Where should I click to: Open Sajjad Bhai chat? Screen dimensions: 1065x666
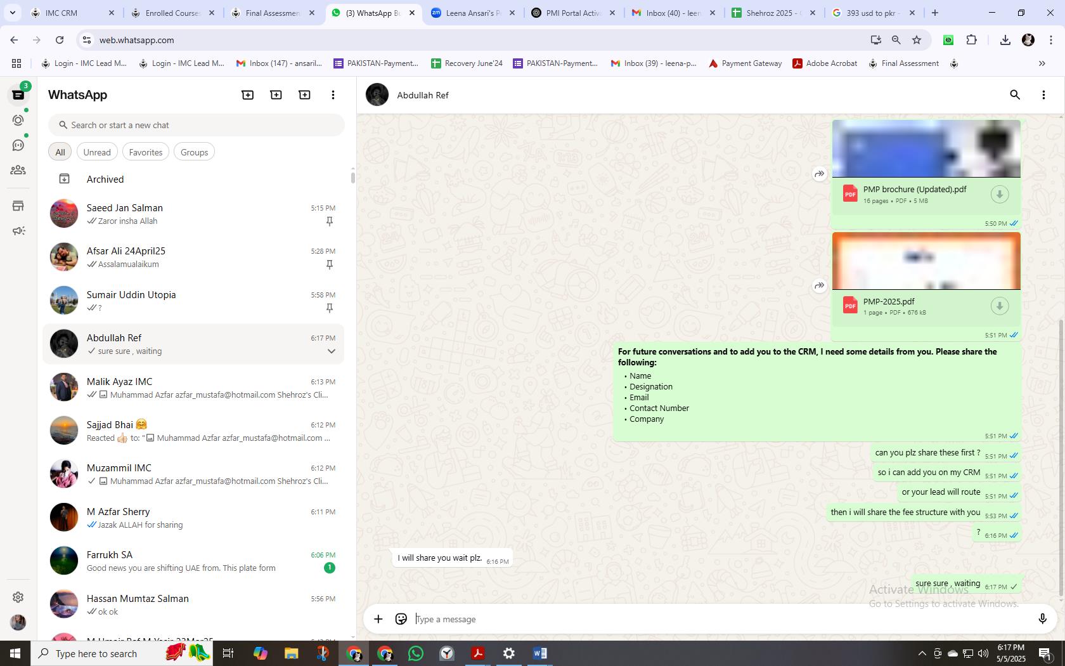[x=193, y=431]
